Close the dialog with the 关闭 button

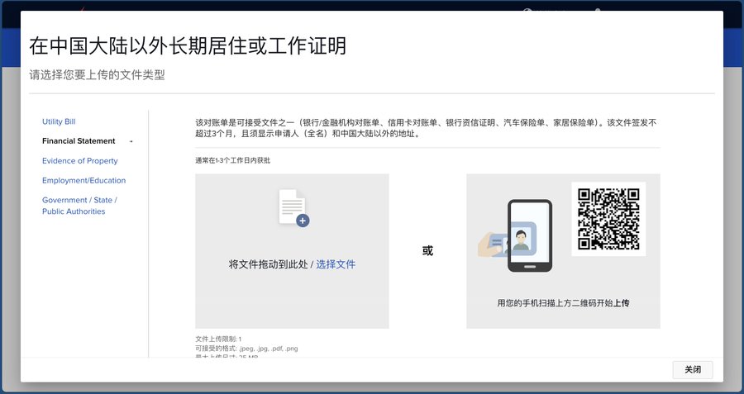pos(693,370)
